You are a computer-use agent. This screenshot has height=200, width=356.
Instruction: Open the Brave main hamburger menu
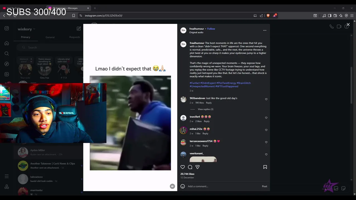pyautogui.click(x=352, y=16)
